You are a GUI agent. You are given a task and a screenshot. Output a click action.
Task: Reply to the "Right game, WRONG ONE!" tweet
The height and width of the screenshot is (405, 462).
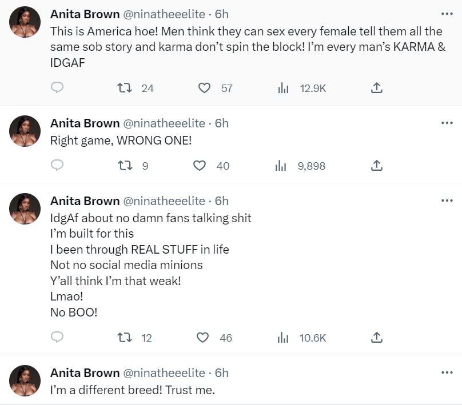pyautogui.click(x=57, y=166)
